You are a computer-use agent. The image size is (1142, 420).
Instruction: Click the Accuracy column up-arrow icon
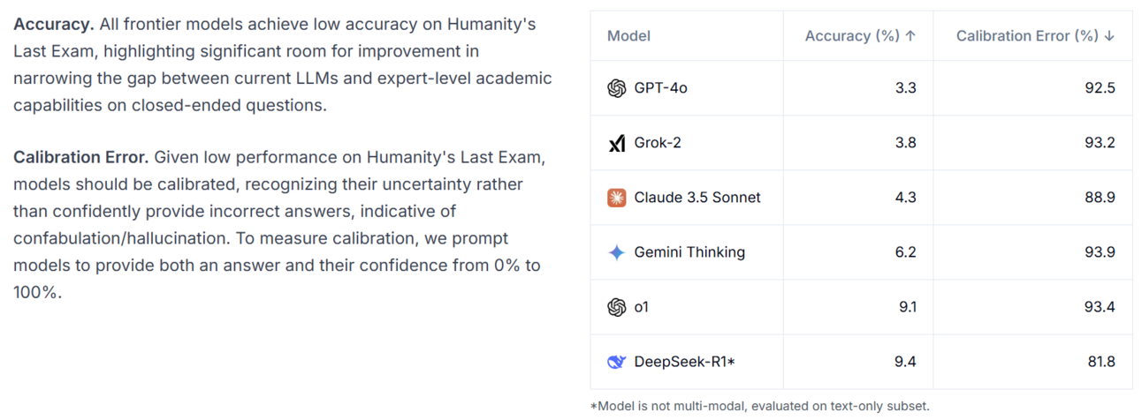point(911,36)
